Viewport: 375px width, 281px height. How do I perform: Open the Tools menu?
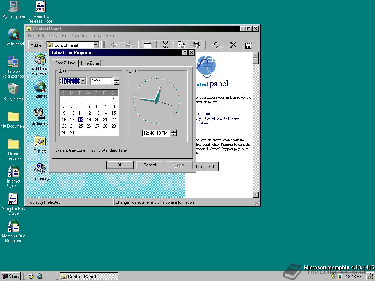[x=96, y=36]
